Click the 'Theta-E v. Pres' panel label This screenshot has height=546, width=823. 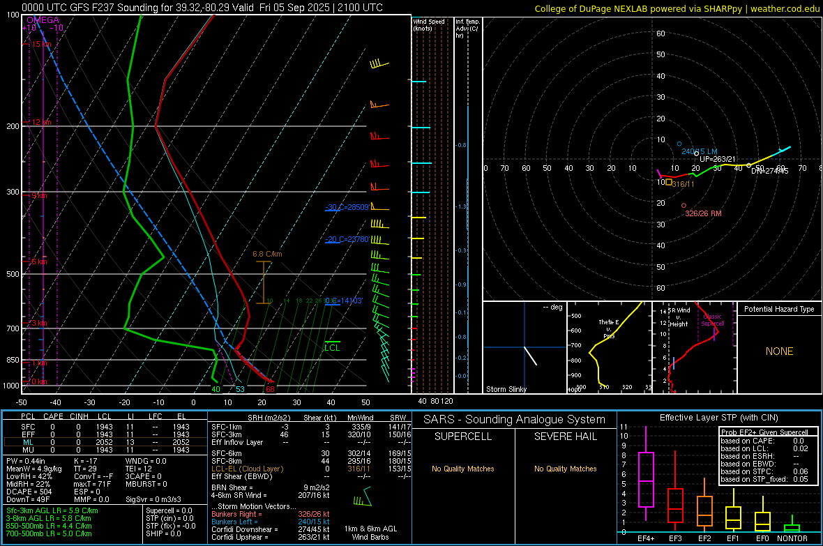click(609, 329)
